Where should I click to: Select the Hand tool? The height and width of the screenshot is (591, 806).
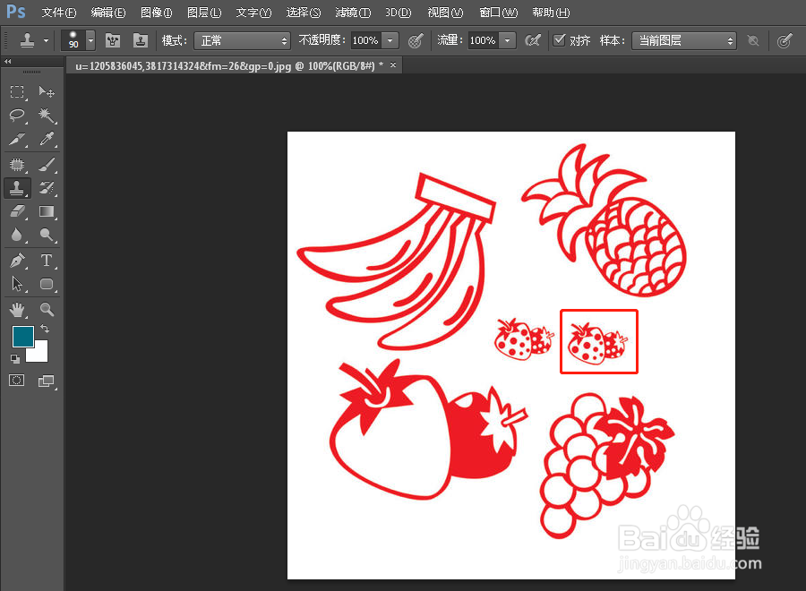17,309
